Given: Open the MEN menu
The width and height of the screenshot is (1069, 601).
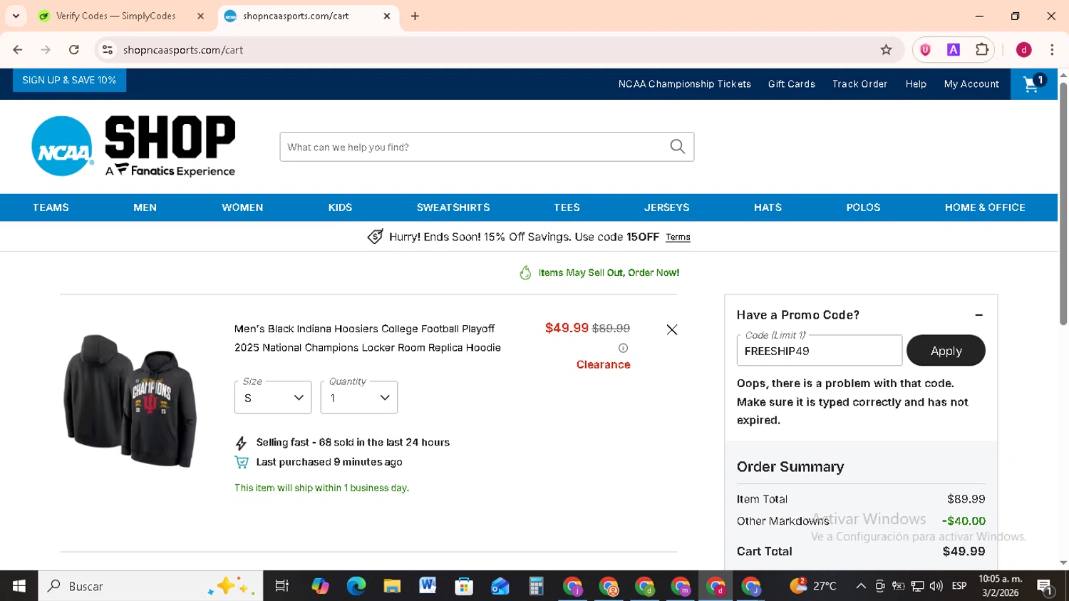Looking at the screenshot, I should tap(145, 207).
